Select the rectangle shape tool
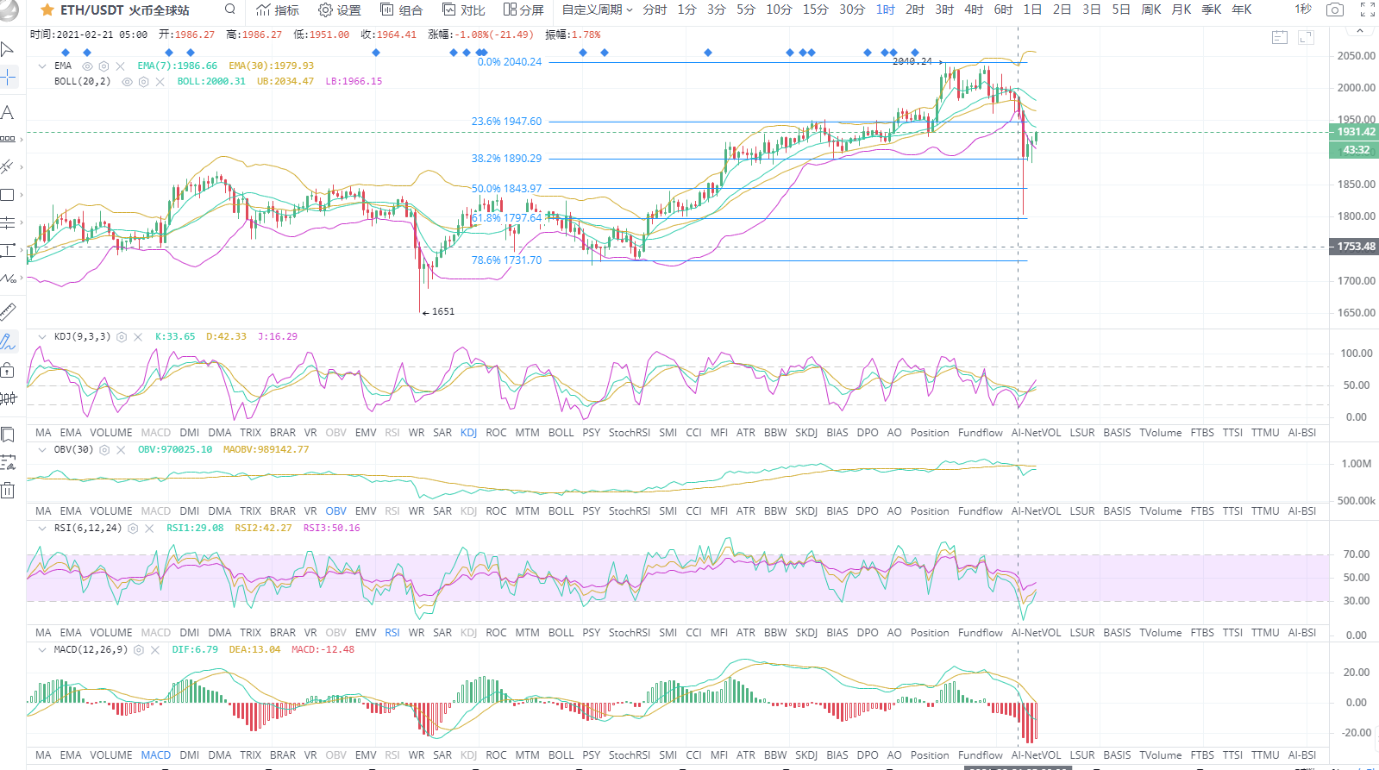Screen dimensions: 1379x770 click(x=8, y=195)
